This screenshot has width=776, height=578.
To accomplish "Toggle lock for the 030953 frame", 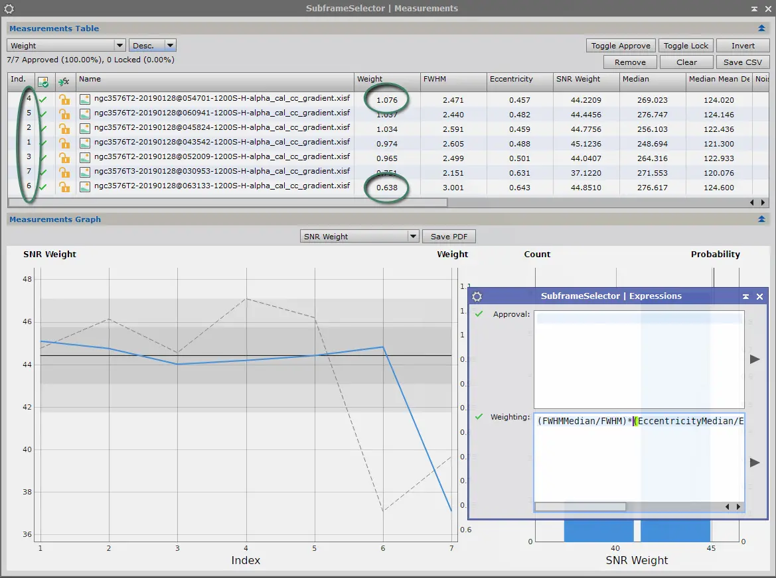I will (64, 172).
